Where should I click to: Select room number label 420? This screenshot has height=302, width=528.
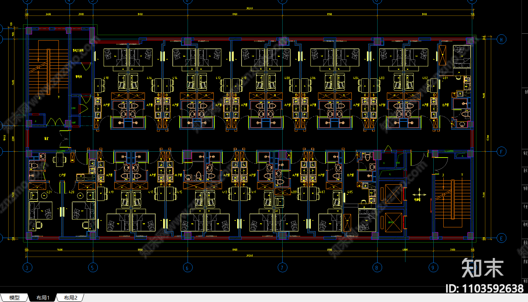click(72, 192)
